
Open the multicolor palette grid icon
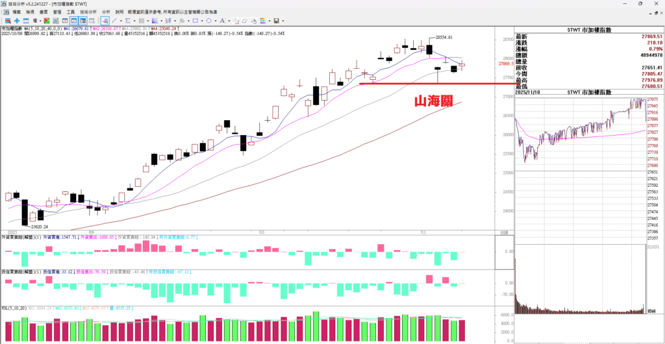pos(262,21)
